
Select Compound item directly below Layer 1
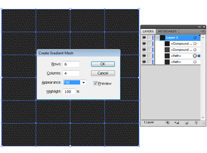pyautogui.click(x=181, y=44)
